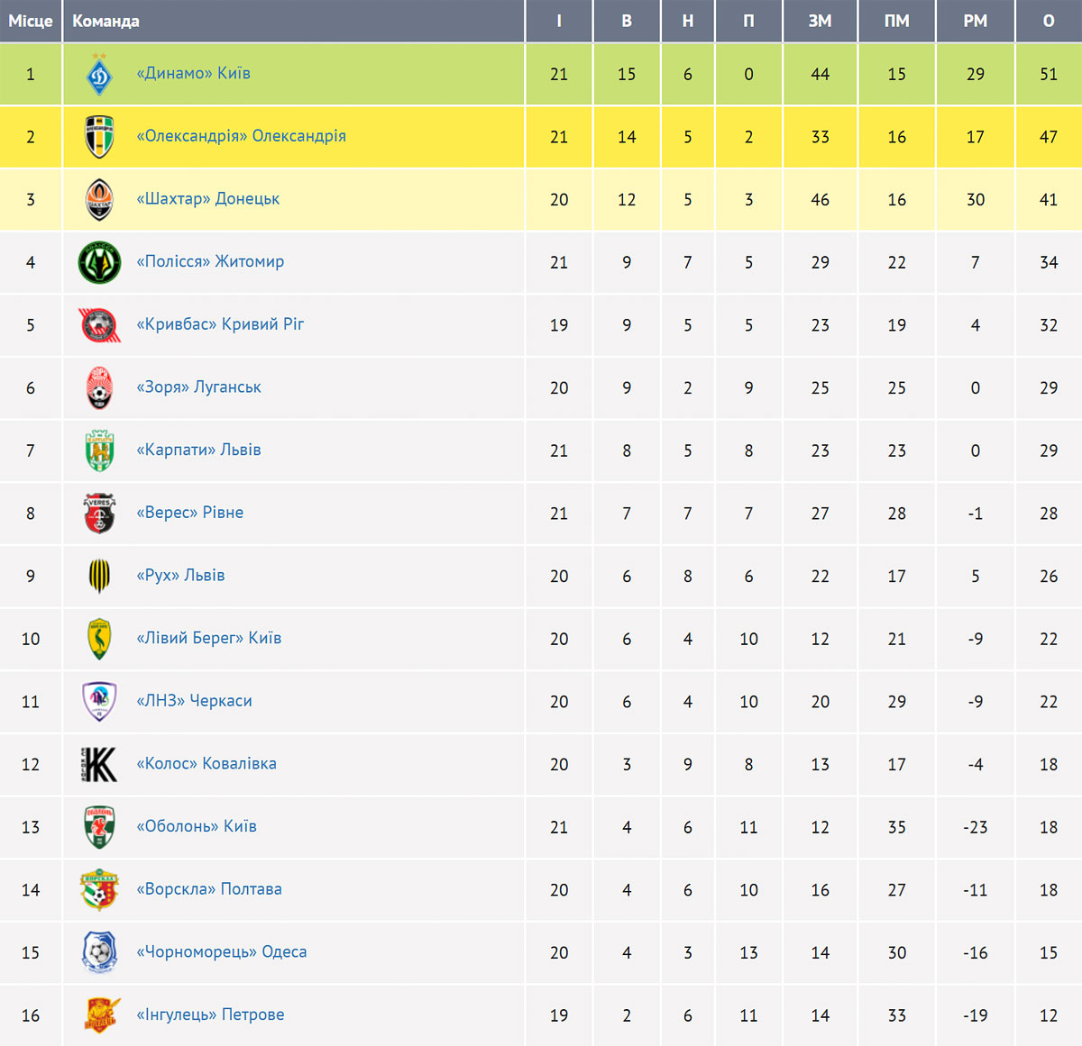Open the «ЛНЗ» Черкаси team link
Viewport: 1082px width, 1046px height.
click(x=194, y=701)
